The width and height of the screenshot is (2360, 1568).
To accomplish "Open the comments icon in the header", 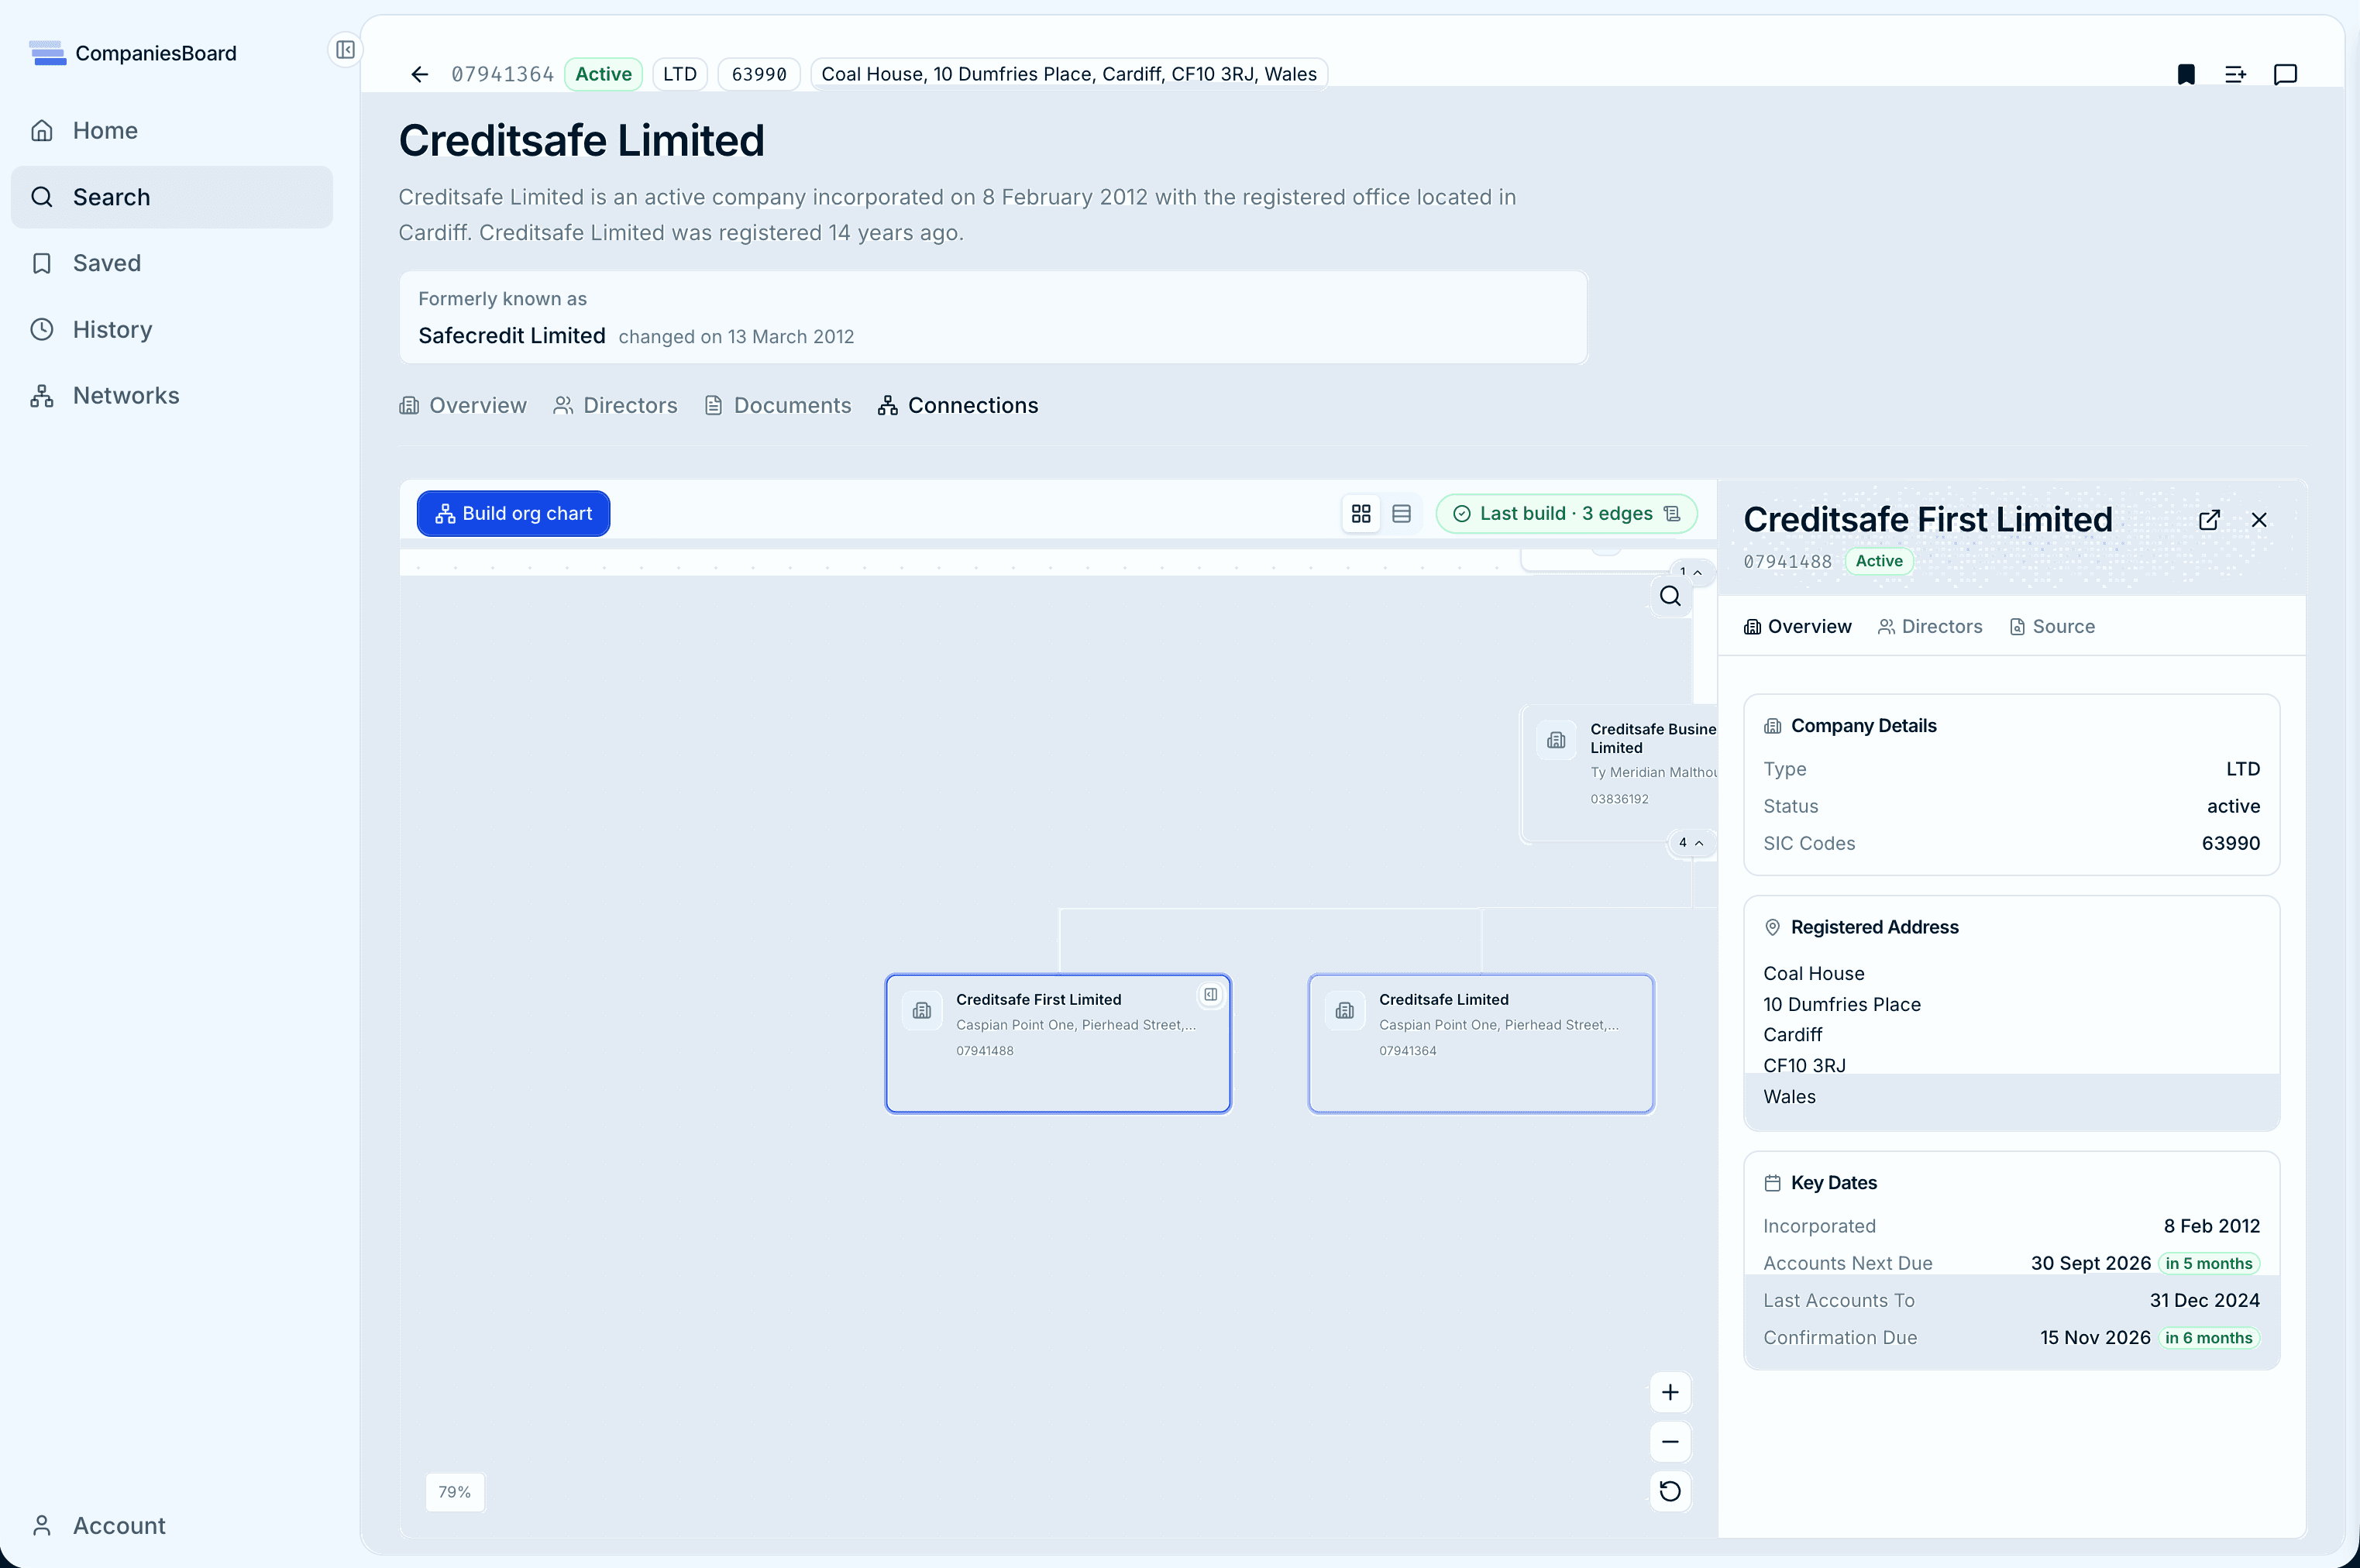I will [x=2285, y=74].
